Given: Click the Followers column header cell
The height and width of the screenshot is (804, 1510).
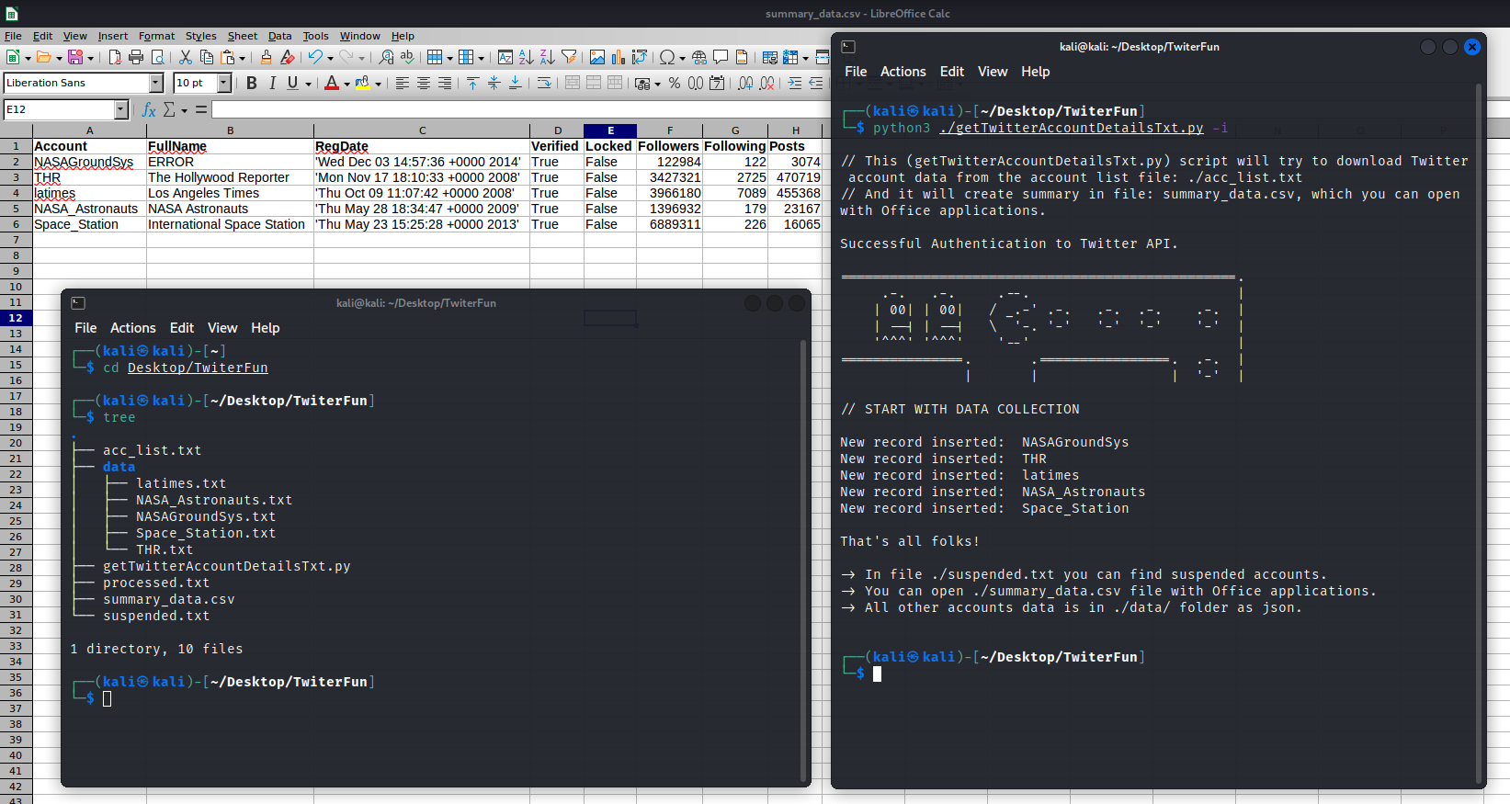Looking at the screenshot, I should pyautogui.click(x=669, y=146).
